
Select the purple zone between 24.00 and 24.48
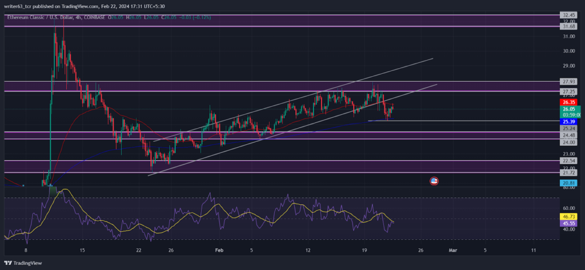point(281,135)
